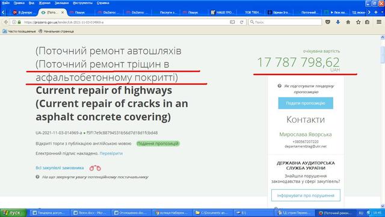Image resolution: width=385 pixels, height=217 pixels.
Task: Reload the page with the refresh icon
Action: coord(242,22)
